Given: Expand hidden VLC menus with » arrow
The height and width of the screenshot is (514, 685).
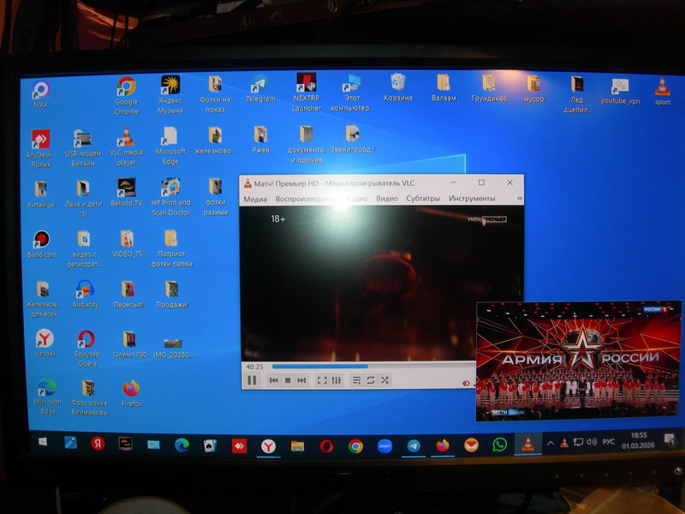Looking at the screenshot, I should coord(519,198).
